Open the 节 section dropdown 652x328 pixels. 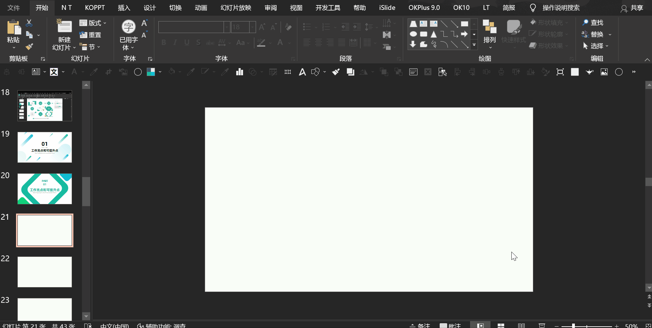point(90,47)
